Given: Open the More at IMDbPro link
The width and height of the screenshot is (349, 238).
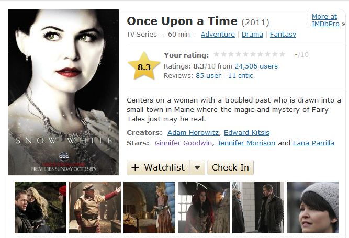Looking at the screenshot, I should [x=325, y=20].
